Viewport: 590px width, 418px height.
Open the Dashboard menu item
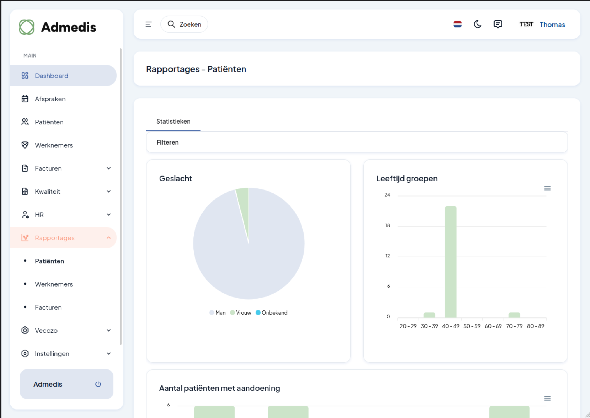[63, 76]
